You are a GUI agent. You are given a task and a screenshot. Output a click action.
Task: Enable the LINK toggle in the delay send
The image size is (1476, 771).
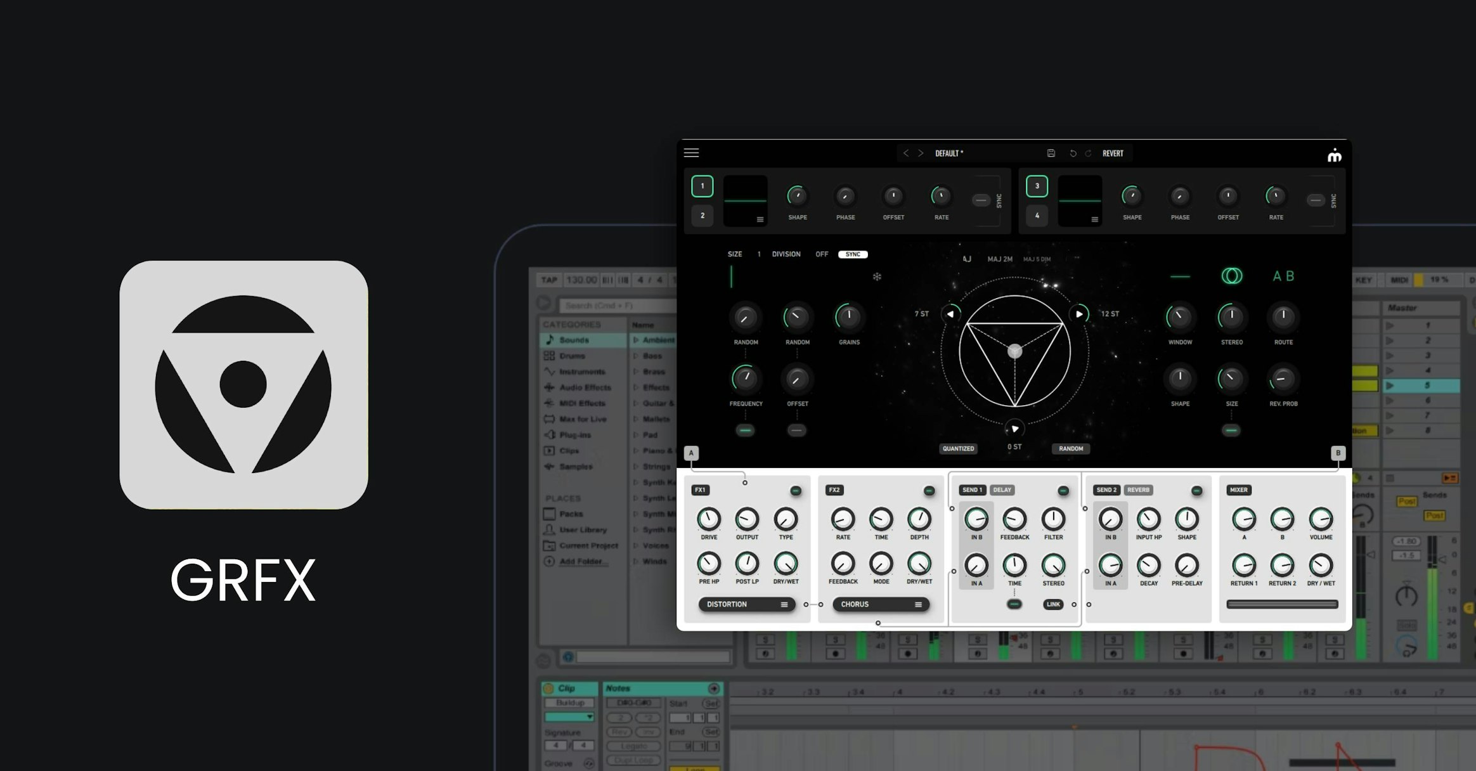point(1053,604)
